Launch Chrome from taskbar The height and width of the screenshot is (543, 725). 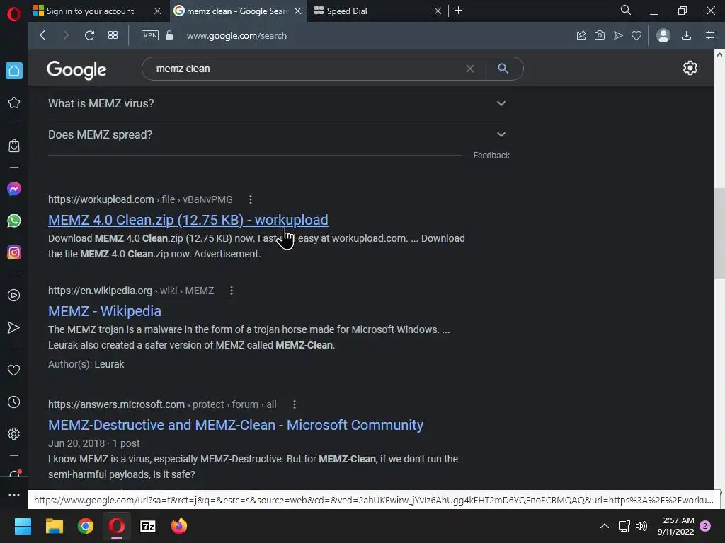pyautogui.click(x=86, y=526)
